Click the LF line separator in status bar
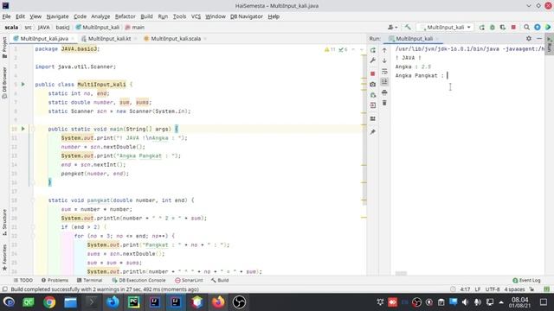Image resolution: width=554 pixels, height=311 pixels. [477, 289]
